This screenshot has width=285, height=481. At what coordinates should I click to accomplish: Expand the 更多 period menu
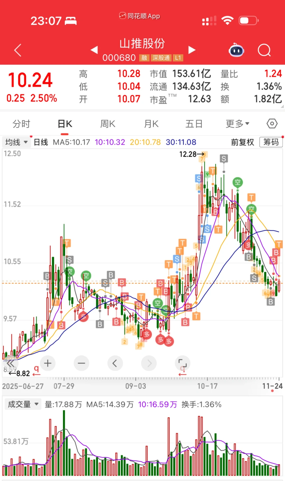[x=237, y=124]
